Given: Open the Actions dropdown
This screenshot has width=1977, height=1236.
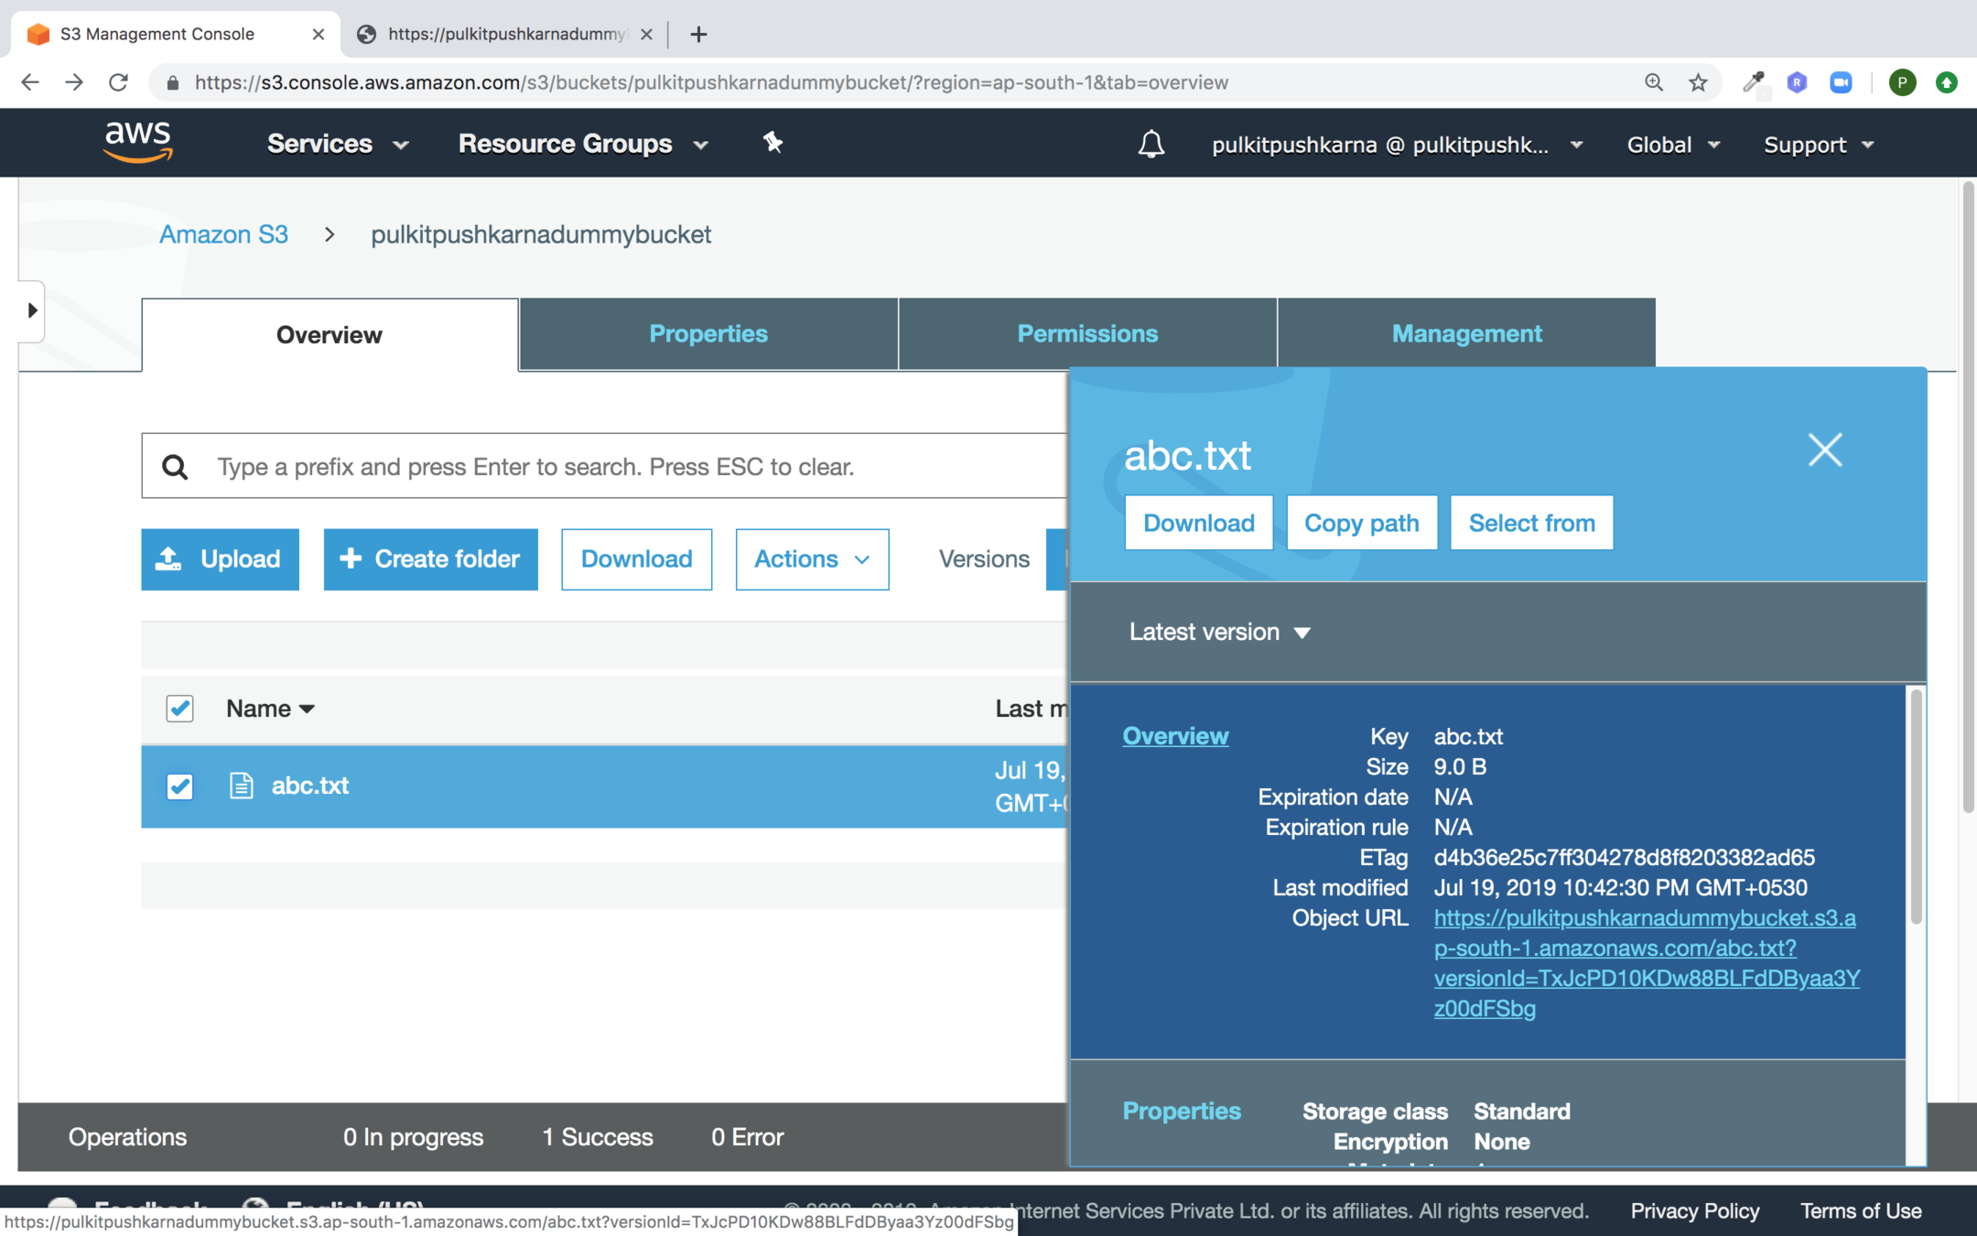Looking at the screenshot, I should pyautogui.click(x=811, y=559).
